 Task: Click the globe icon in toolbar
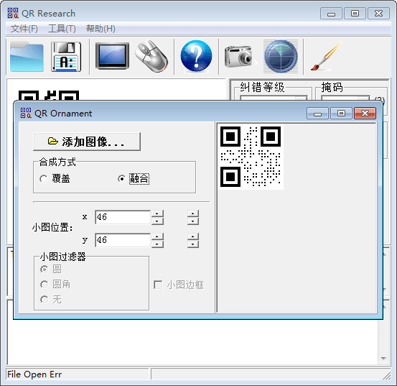[x=281, y=56]
